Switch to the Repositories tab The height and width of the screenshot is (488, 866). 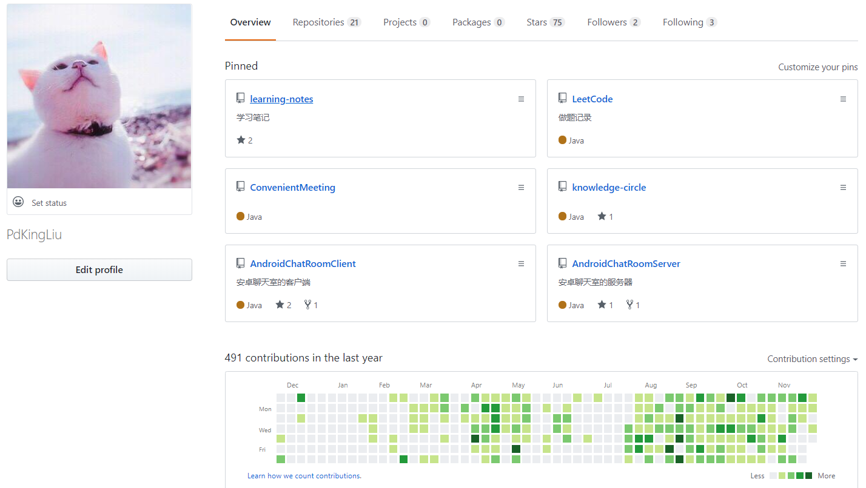point(327,22)
